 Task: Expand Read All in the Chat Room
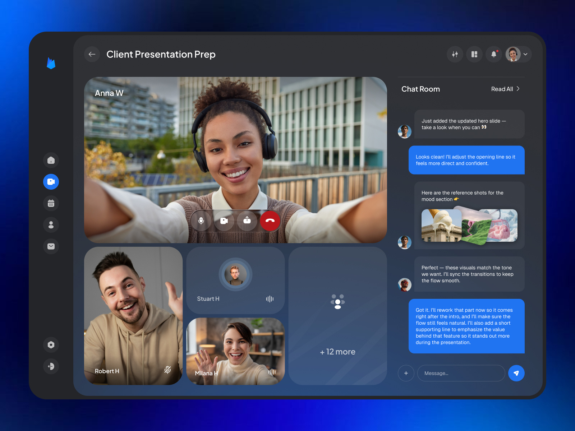pyautogui.click(x=505, y=89)
